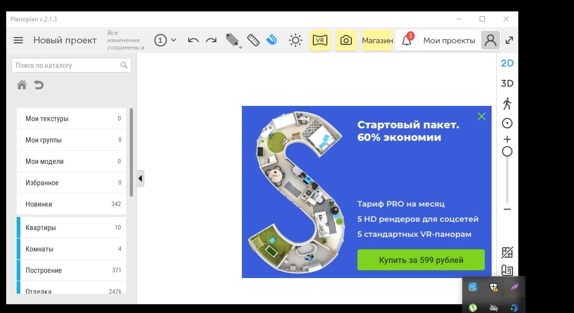The width and height of the screenshot is (574, 313).
Task: Toggle the grid display icon
Action: pyautogui.click(x=507, y=252)
